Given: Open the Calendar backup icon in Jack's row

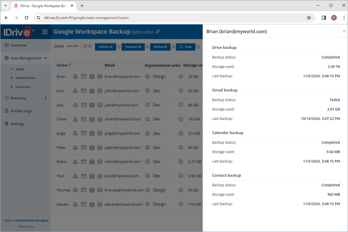Looking at the screenshot, I should pyautogui.click(x=92, y=105).
